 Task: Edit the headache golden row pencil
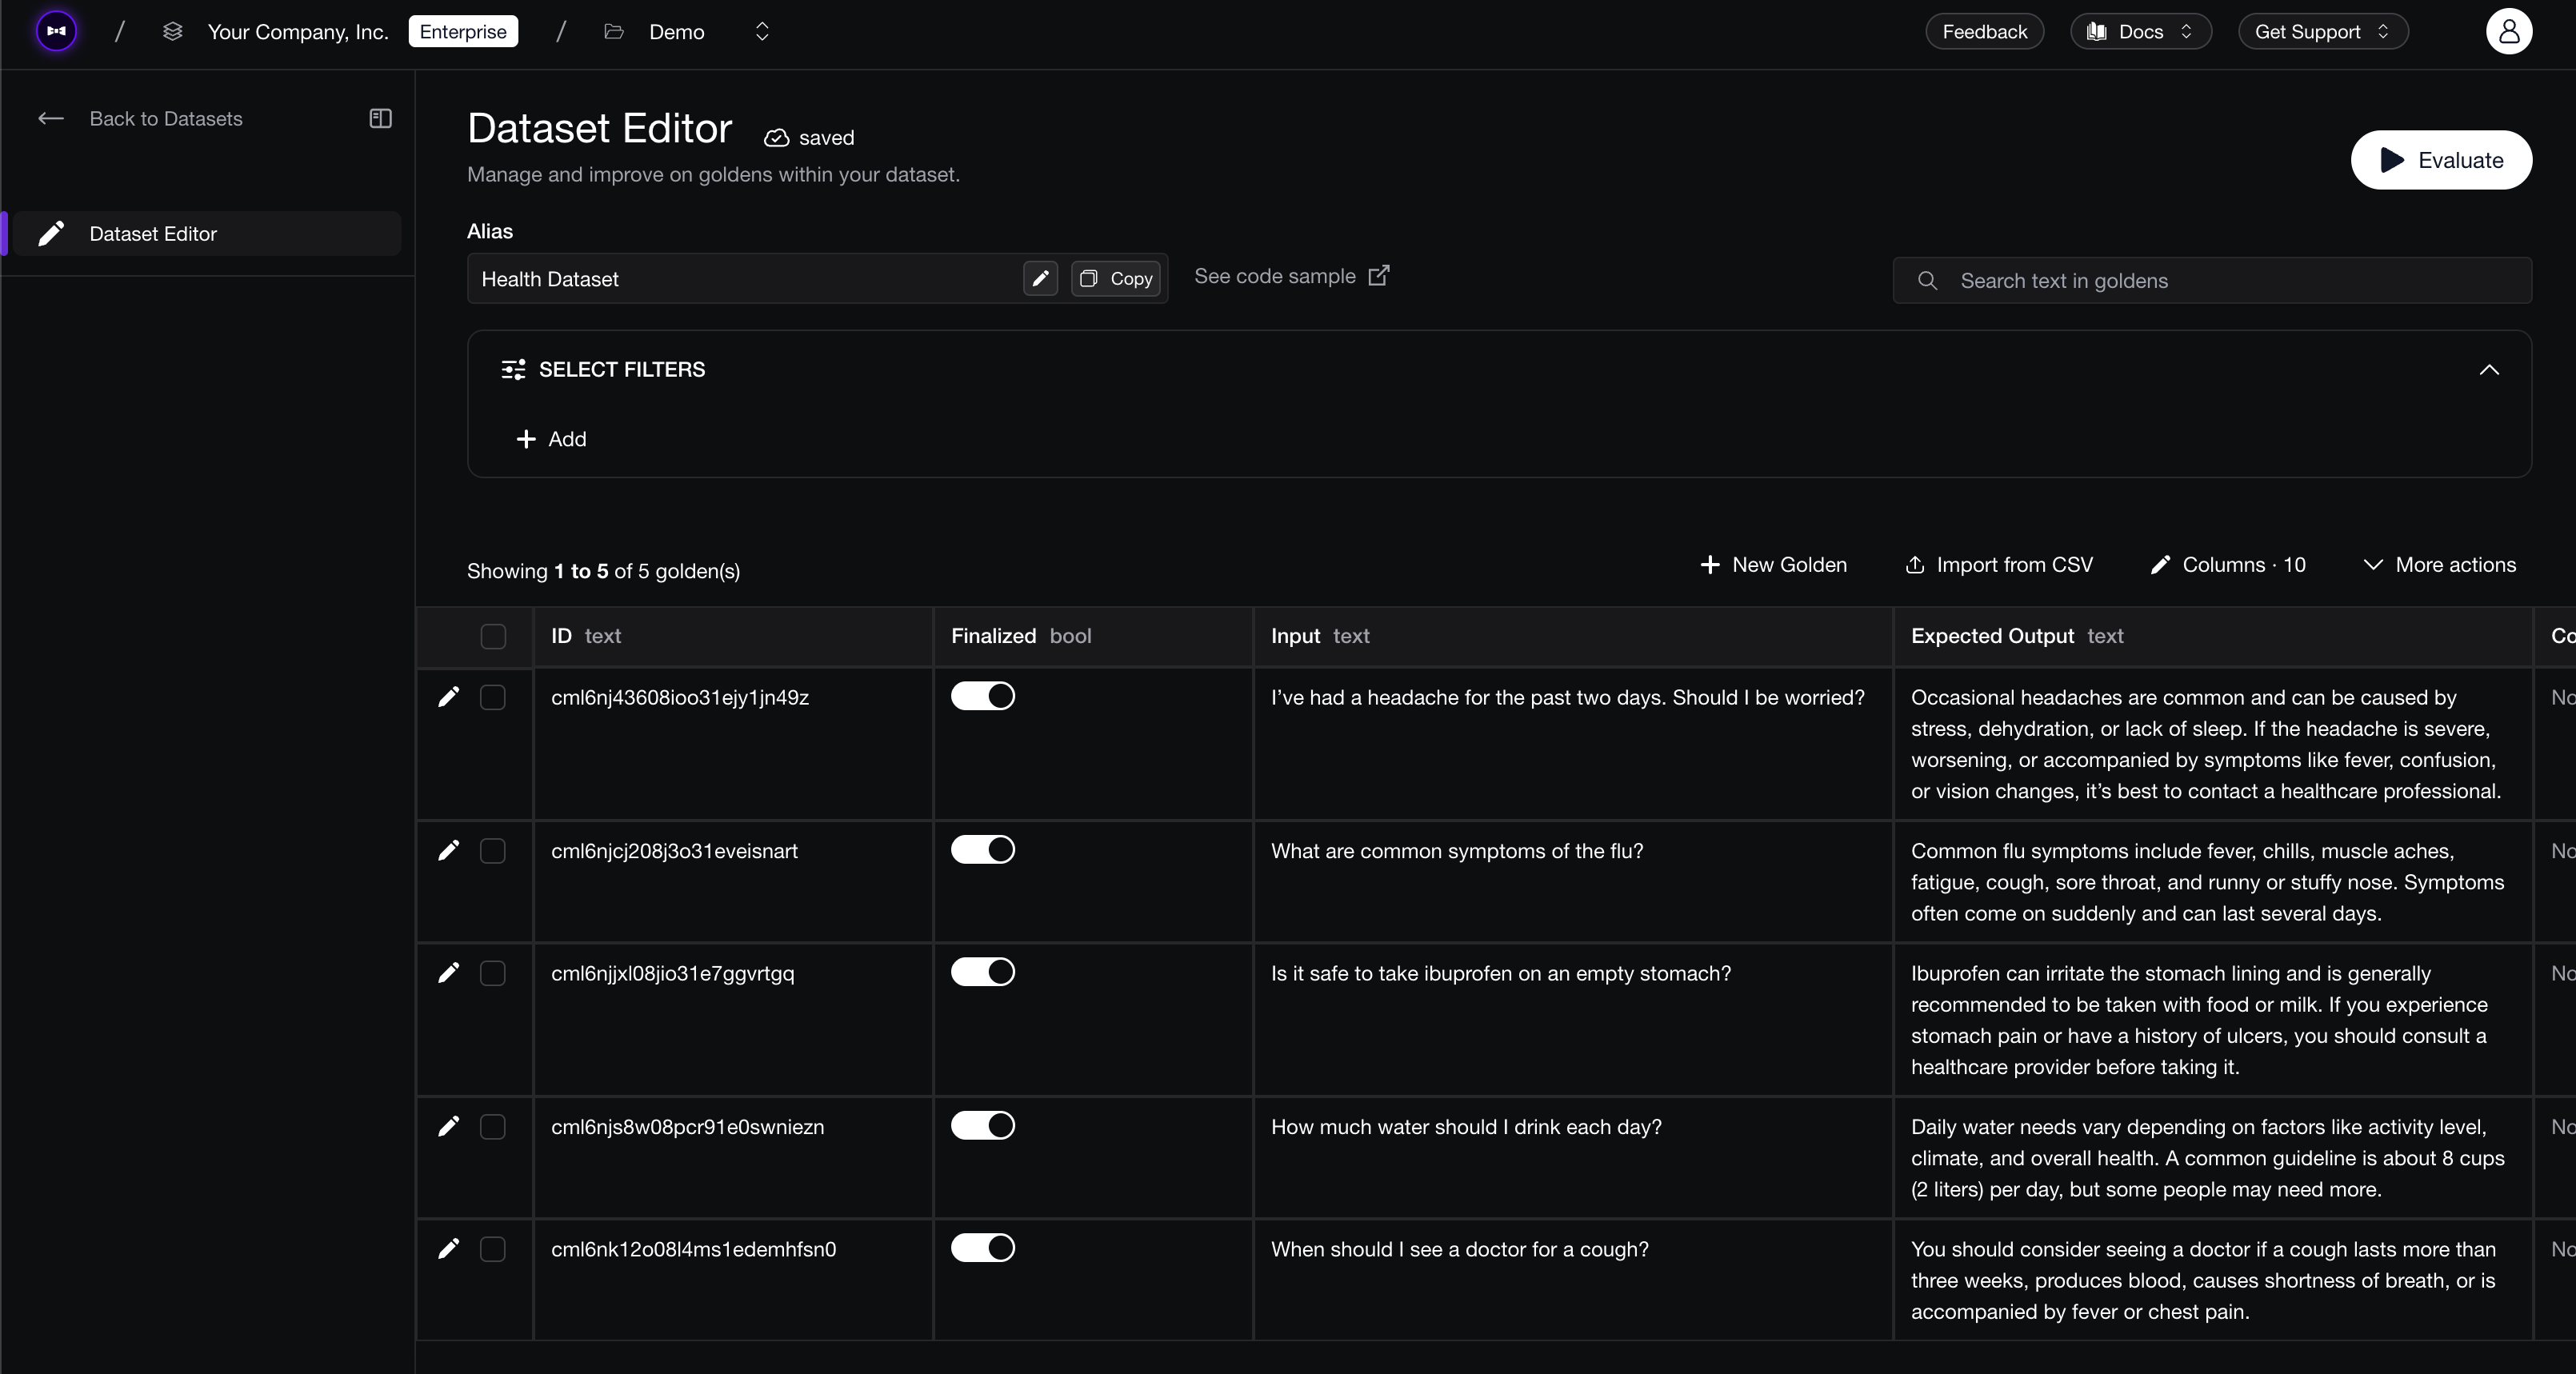pyautogui.click(x=449, y=697)
